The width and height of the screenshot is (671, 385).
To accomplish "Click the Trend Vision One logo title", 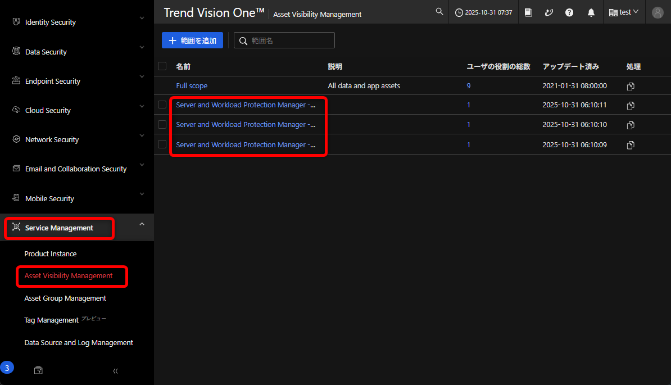I will tap(214, 12).
